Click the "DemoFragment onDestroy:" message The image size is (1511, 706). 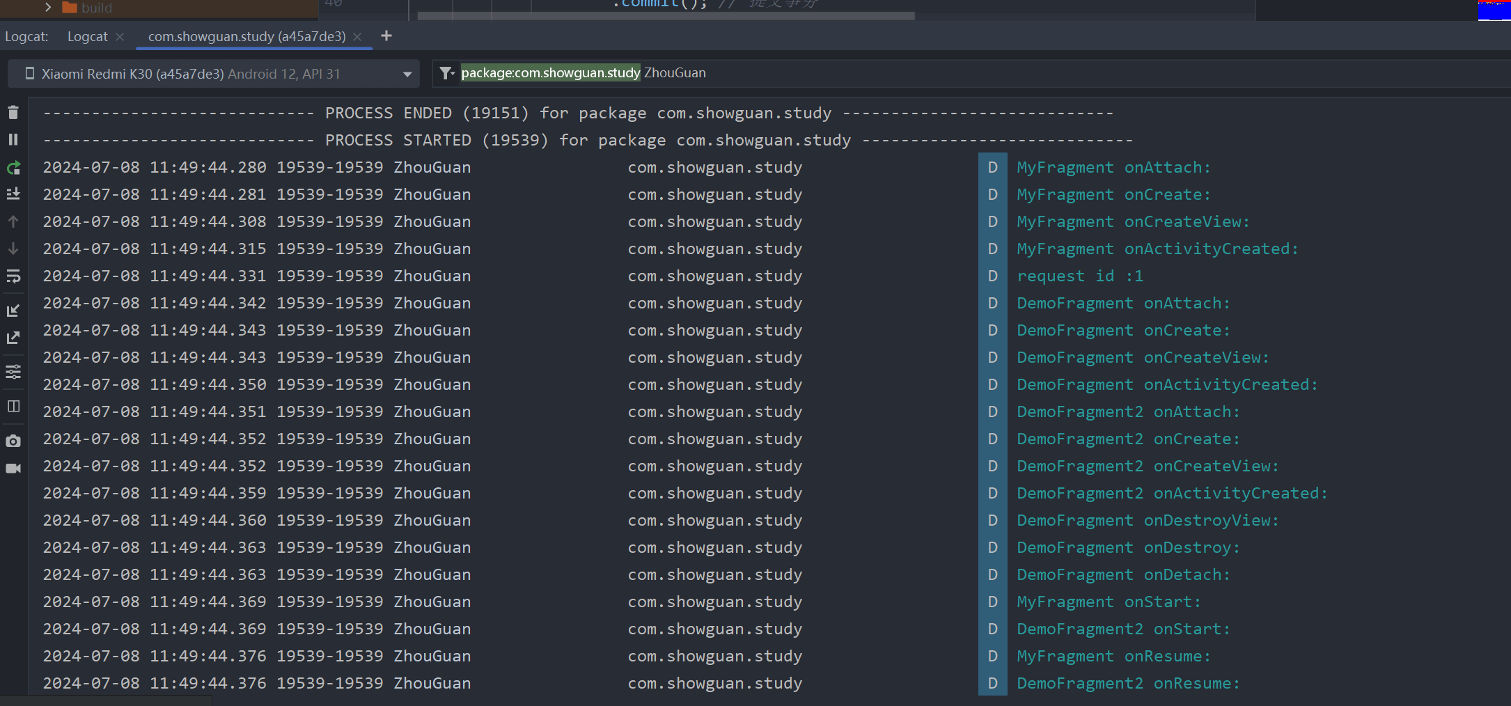pos(1129,547)
